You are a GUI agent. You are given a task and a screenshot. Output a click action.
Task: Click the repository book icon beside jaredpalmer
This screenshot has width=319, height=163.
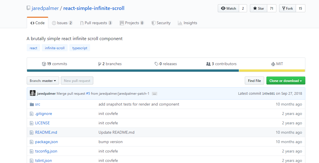tap(28, 8)
